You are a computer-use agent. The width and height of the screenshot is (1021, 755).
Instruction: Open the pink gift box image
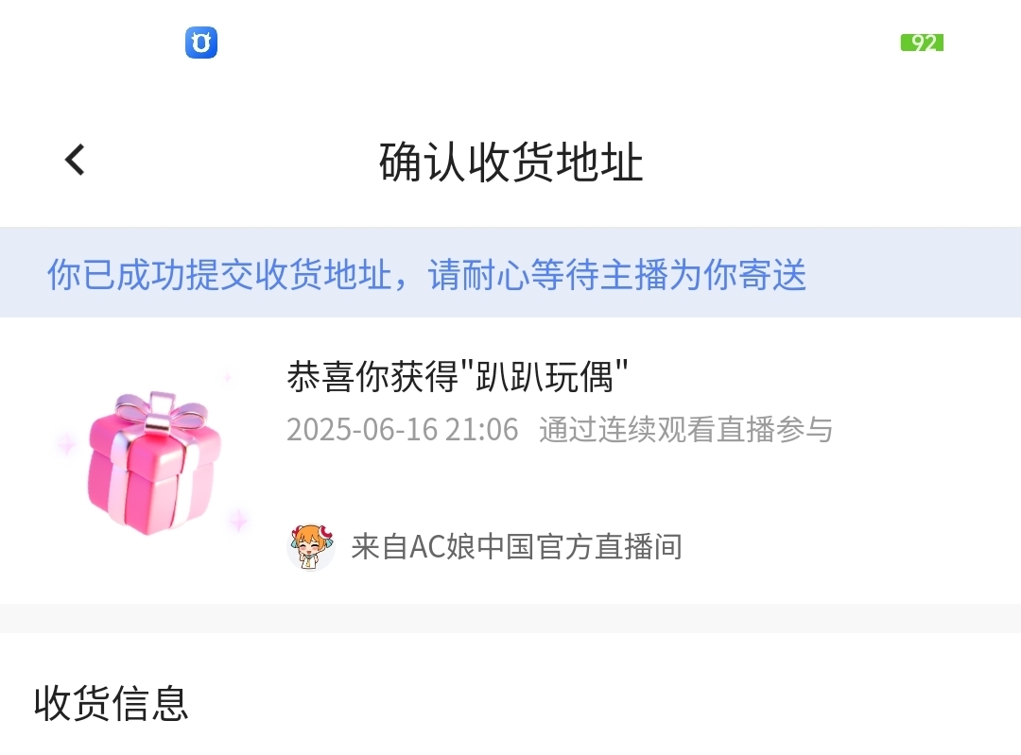(154, 464)
